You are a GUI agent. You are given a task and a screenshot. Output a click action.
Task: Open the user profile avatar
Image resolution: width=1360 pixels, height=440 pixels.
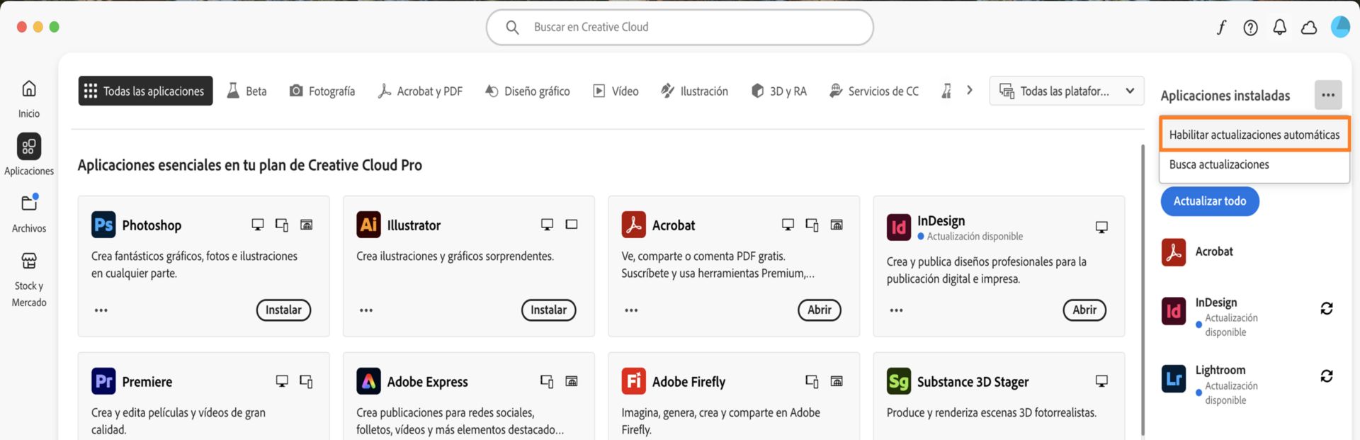point(1340,27)
